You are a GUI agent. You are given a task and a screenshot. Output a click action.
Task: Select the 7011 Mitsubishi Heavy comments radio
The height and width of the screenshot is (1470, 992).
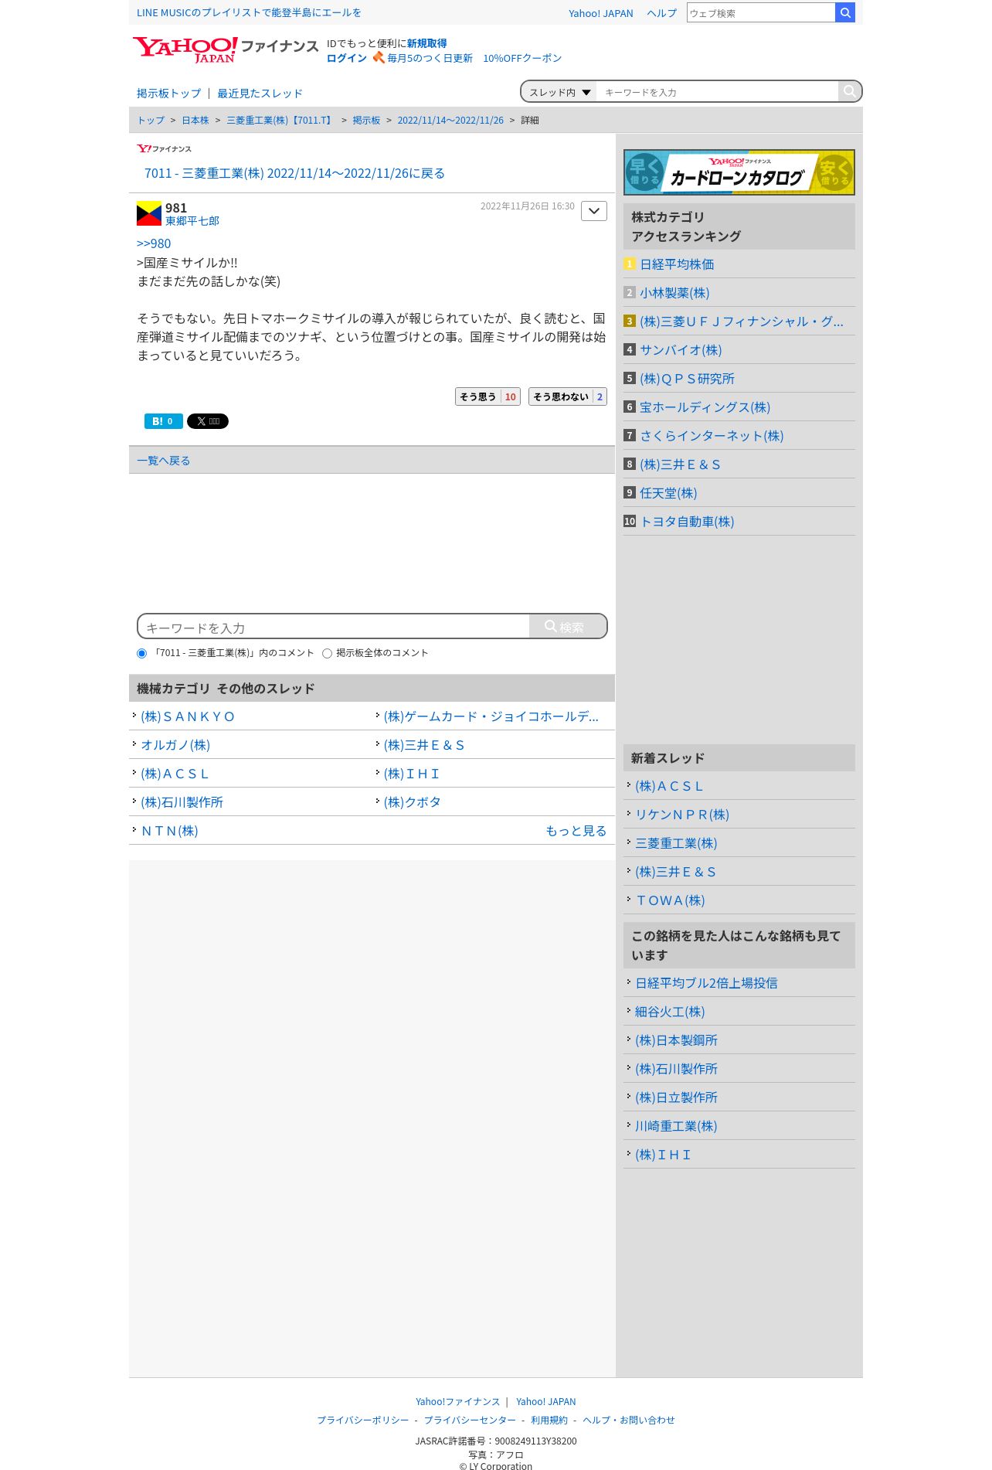coord(141,654)
